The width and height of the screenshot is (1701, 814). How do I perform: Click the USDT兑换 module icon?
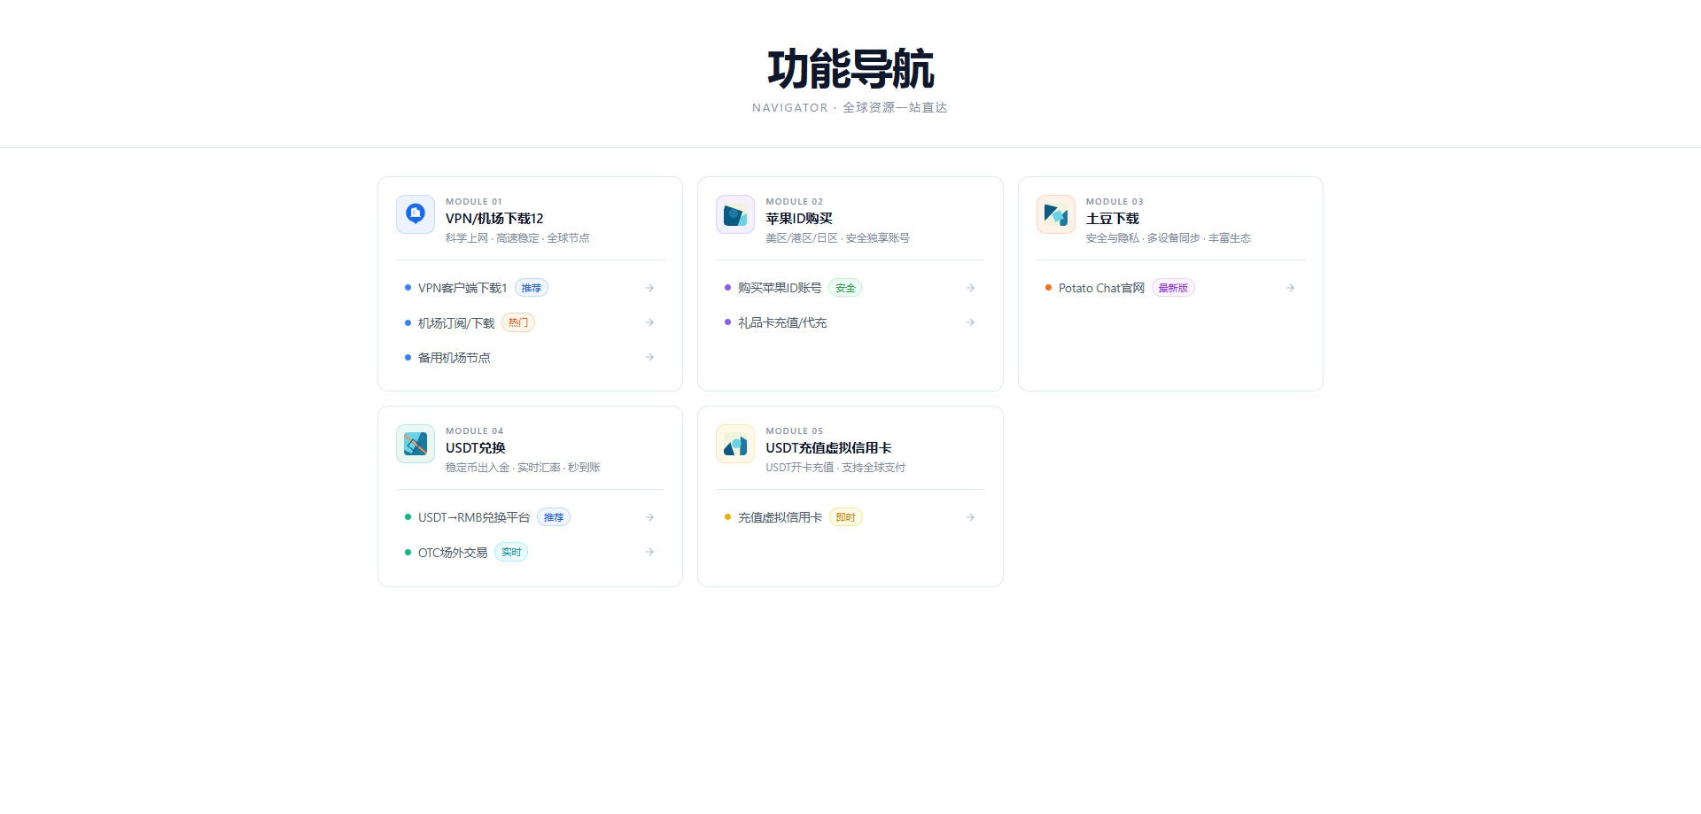416,444
